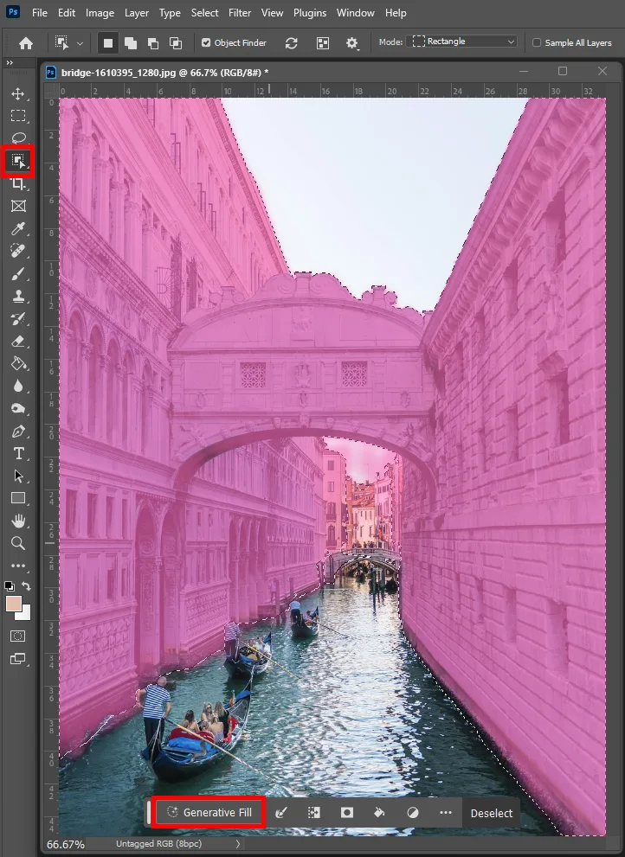Toggle Quick Mask mode
Image resolution: width=625 pixels, height=857 pixels.
(18, 636)
